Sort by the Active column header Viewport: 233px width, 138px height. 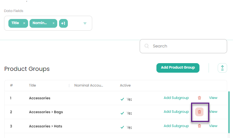[125, 85]
